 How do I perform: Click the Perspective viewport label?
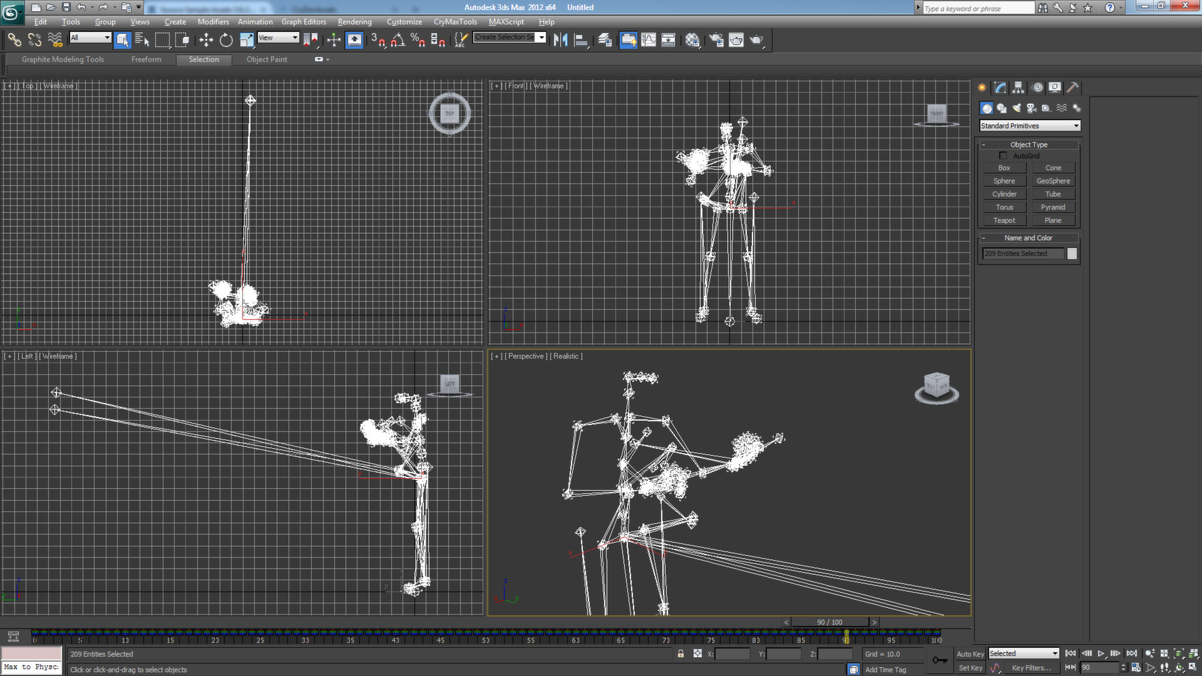(526, 356)
